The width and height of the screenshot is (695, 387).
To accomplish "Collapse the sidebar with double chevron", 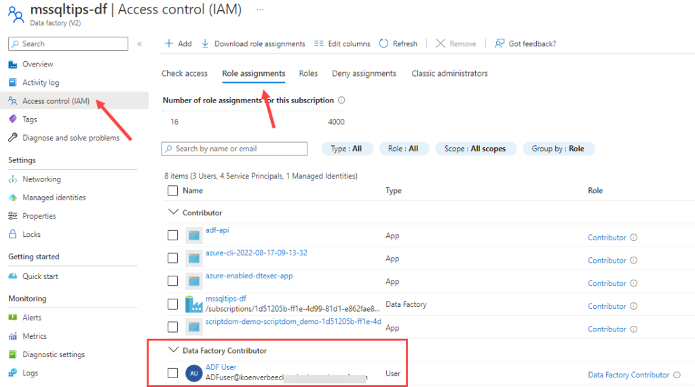I will tap(140, 44).
